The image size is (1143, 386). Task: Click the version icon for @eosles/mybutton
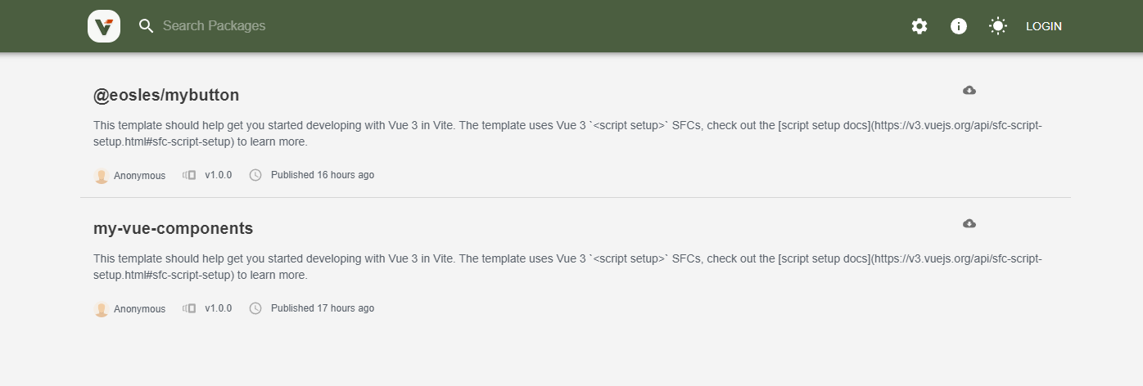(189, 175)
